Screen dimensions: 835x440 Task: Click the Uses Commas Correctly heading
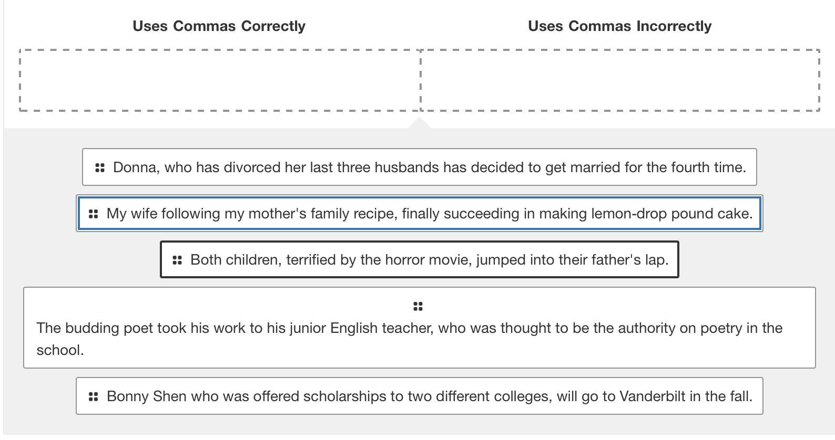coord(219,26)
